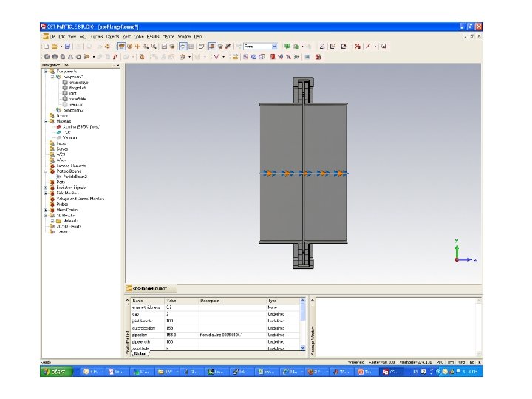
Task: Click the Field Monitors folder icon
Action: click(51, 194)
